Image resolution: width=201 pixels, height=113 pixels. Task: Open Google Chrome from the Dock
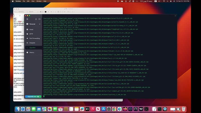tap(114, 109)
